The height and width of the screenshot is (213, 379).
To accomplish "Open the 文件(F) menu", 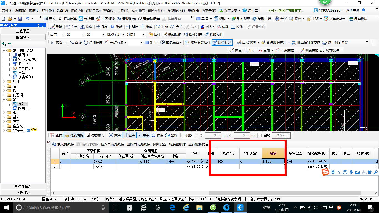I will (x=7, y=10).
